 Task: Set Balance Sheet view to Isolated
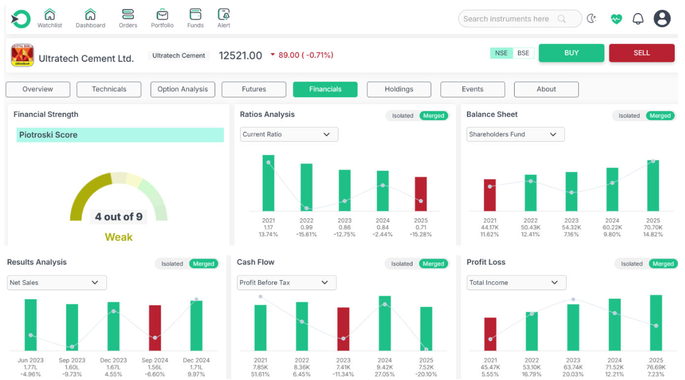pos(629,116)
